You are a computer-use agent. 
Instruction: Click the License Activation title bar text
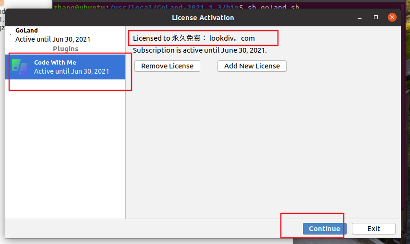pos(203,18)
